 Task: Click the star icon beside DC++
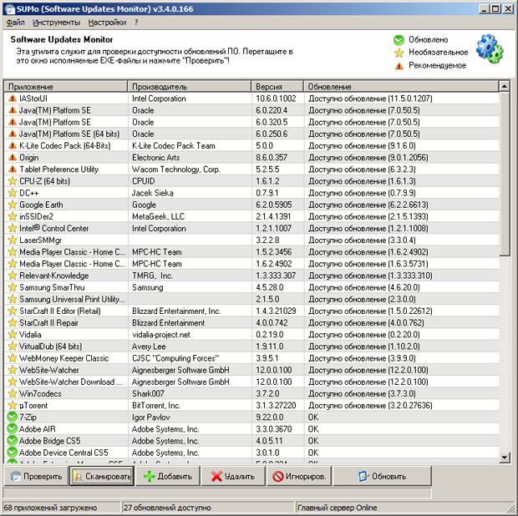13,193
